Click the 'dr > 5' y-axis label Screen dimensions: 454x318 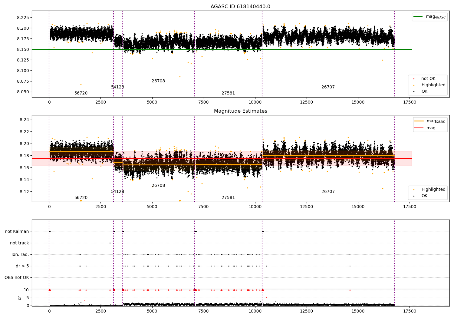[x=22, y=266]
